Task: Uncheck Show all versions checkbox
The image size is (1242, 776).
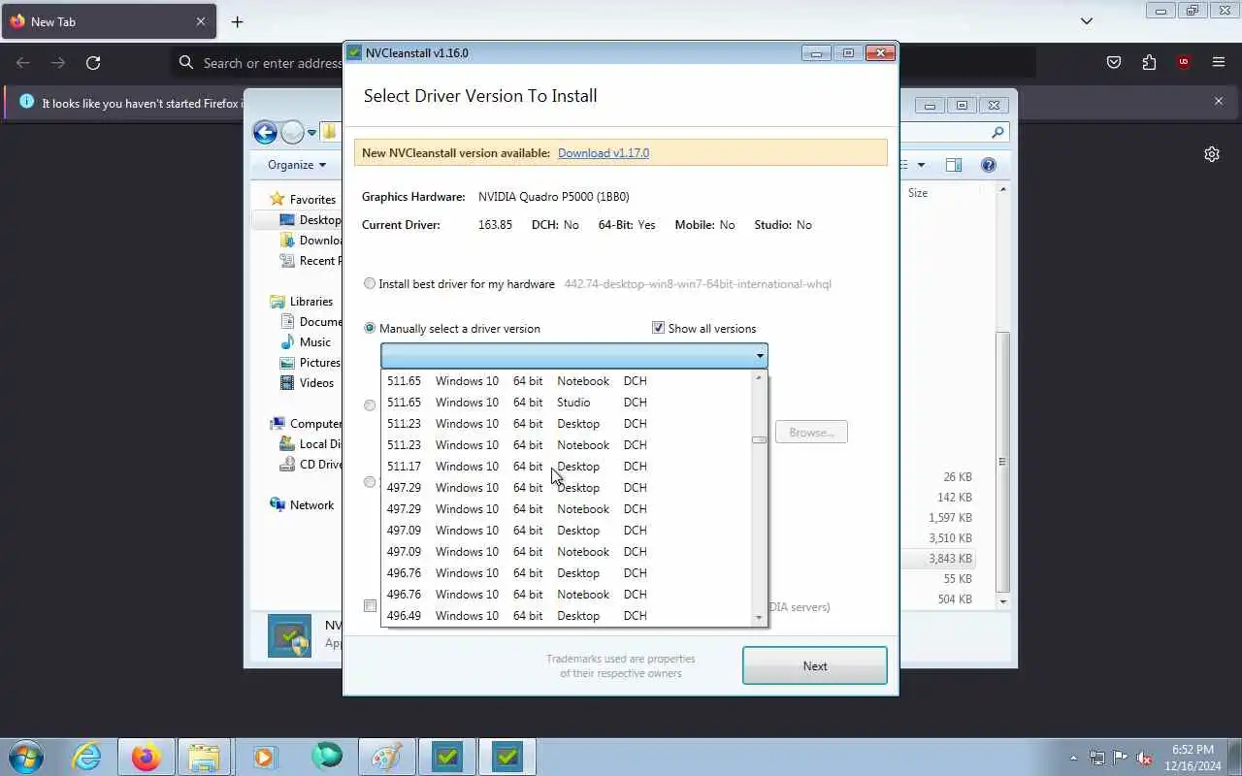Action: click(x=658, y=328)
